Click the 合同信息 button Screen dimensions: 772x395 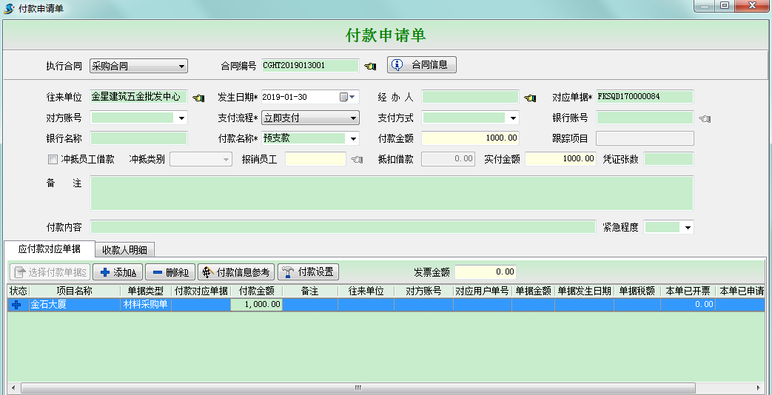pos(422,64)
